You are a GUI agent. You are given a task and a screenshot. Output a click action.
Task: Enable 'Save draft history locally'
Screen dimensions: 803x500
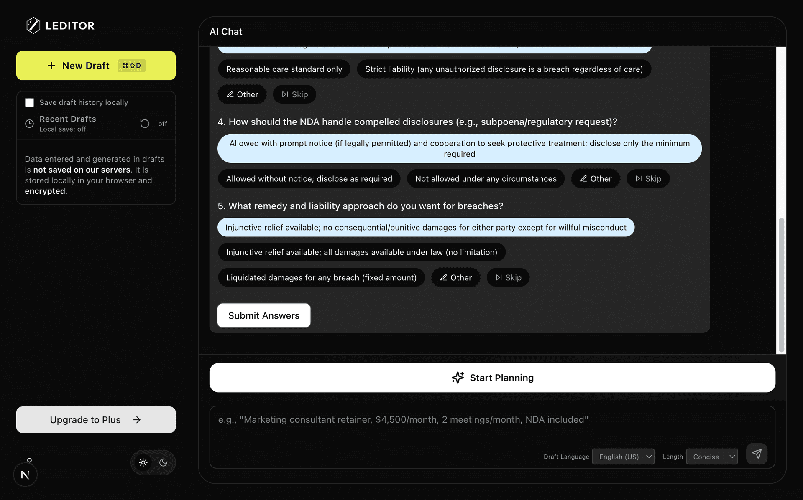point(29,102)
